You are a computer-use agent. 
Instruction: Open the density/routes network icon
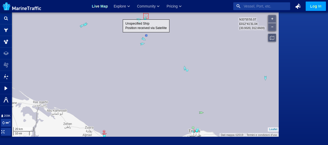(6, 77)
